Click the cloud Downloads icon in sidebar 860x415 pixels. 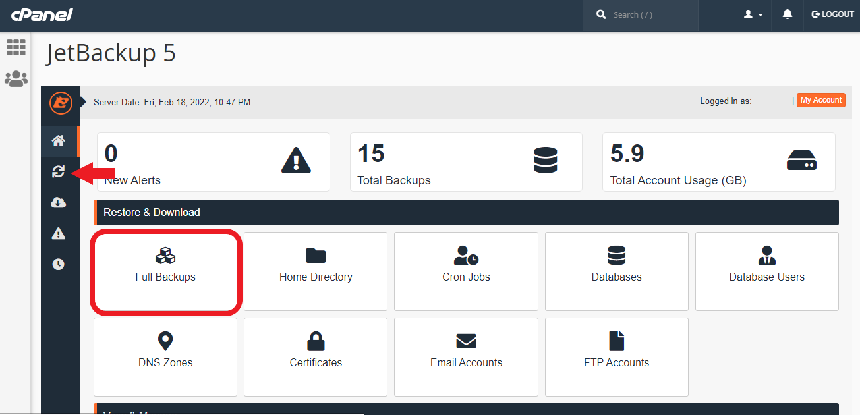pyautogui.click(x=59, y=203)
